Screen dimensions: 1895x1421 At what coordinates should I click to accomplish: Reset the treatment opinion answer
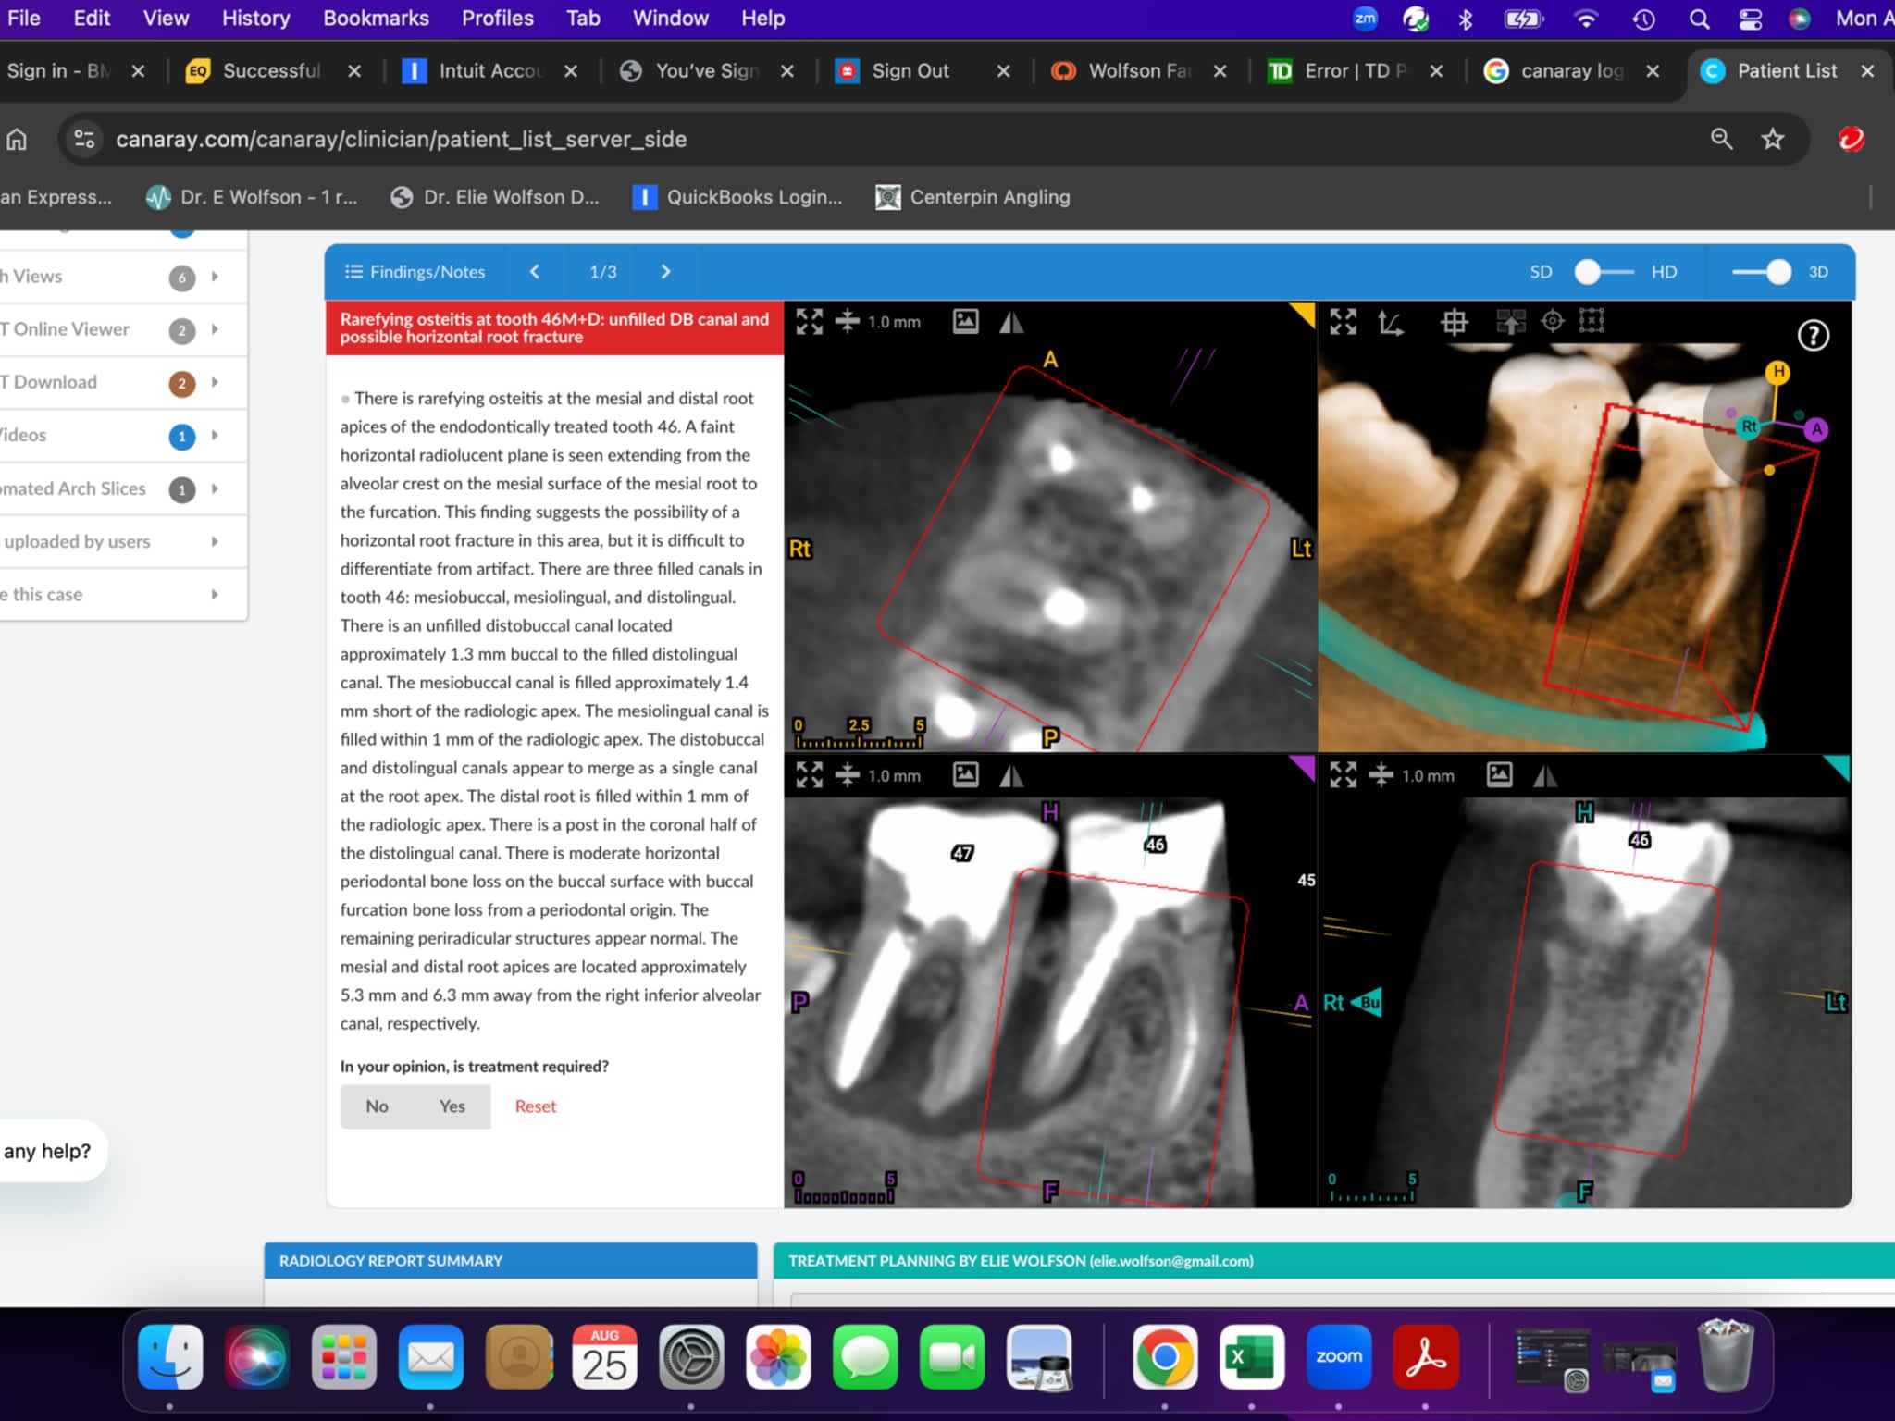coord(535,1106)
